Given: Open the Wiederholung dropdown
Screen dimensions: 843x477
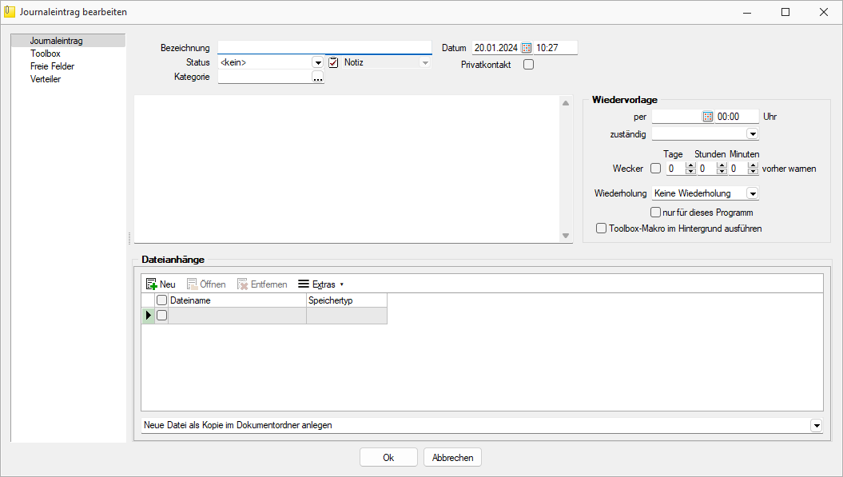Looking at the screenshot, I should [x=753, y=193].
